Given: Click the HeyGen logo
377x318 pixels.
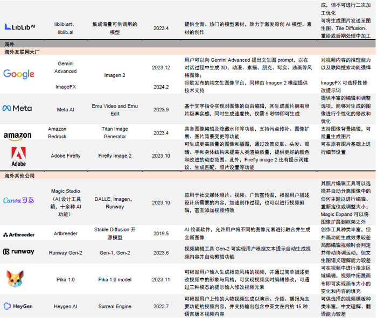Looking at the screenshot, I should 18,306.
